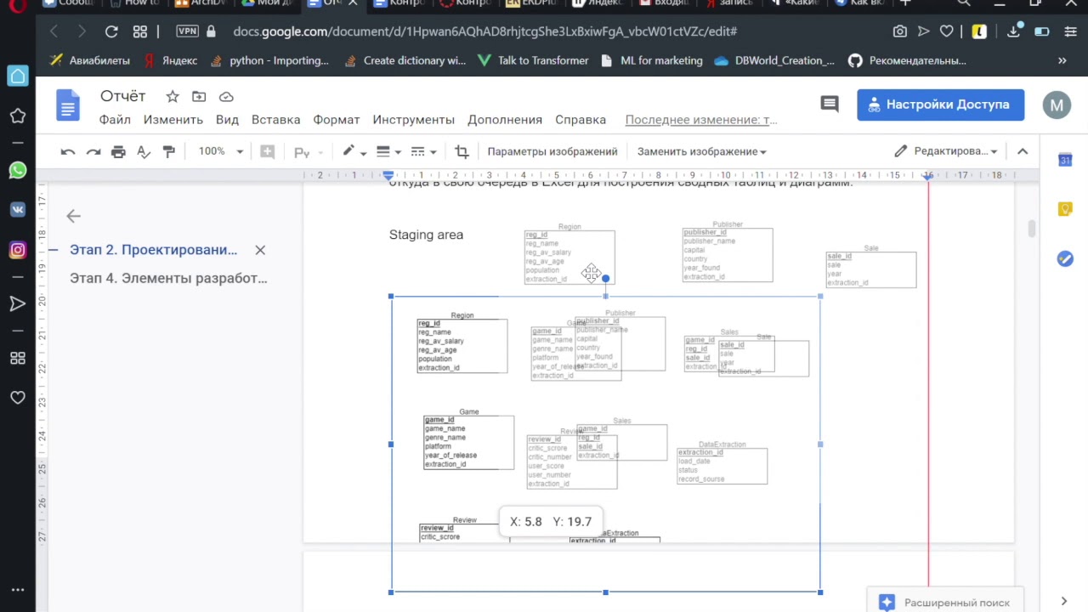Close outline with back arrow
This screenshot has height=612, width=1088.
coord(73,216)
